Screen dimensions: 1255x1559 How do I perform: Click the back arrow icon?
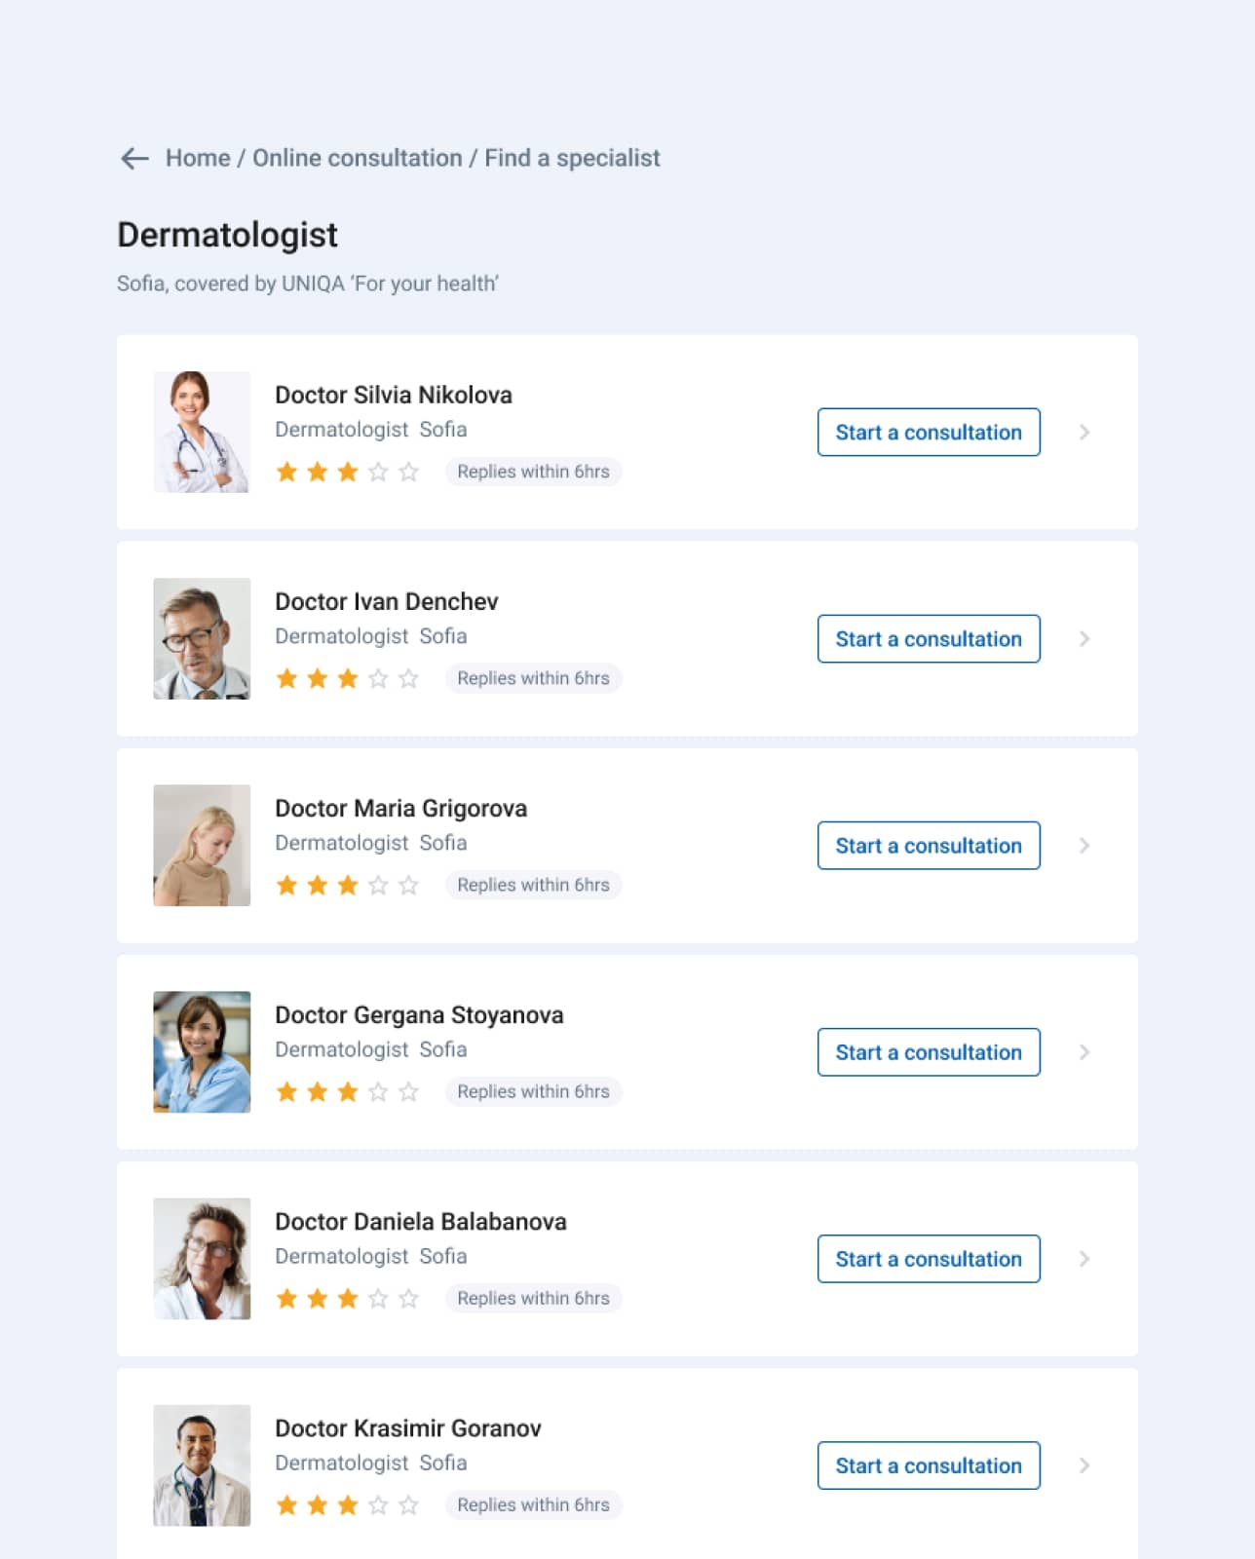coord(134,158)
